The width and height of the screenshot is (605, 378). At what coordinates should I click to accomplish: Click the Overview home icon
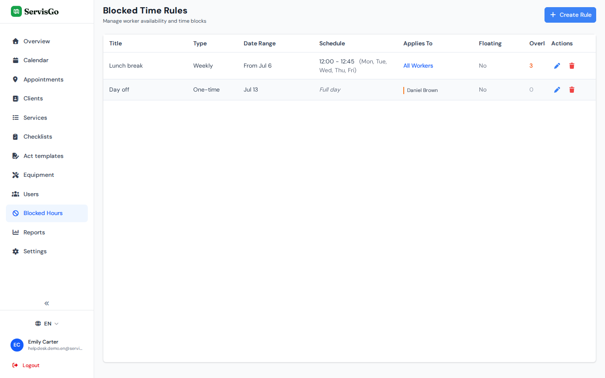(x=16, y=41)
